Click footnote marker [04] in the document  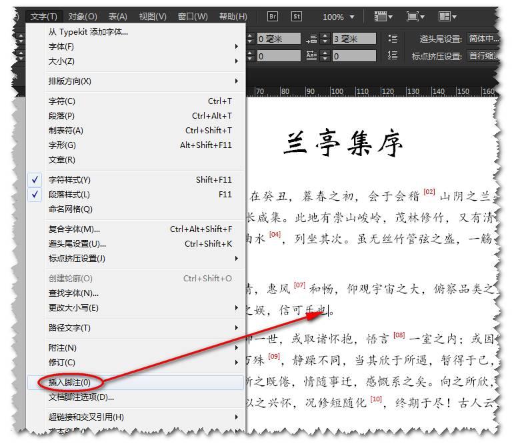point(275,234)
